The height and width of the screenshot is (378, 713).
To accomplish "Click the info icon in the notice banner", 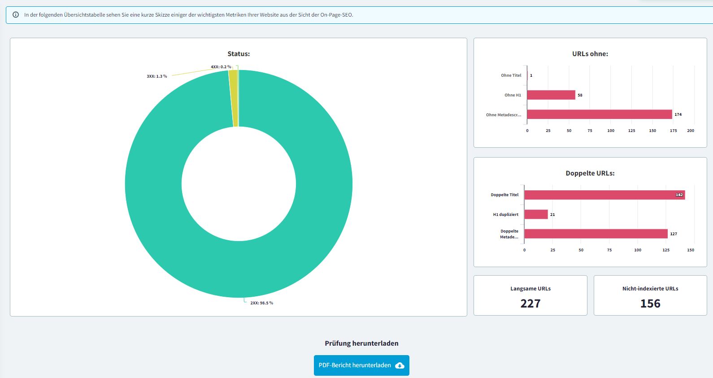I will pos(16,15).
